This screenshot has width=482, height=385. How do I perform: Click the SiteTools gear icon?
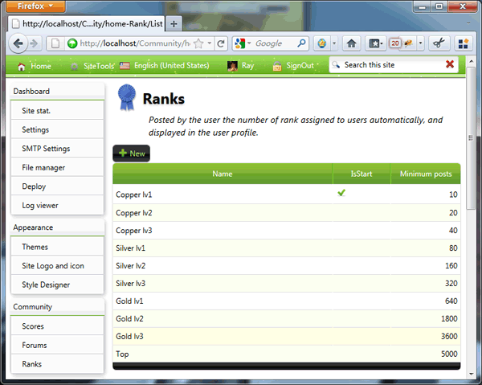pos(74,67)
